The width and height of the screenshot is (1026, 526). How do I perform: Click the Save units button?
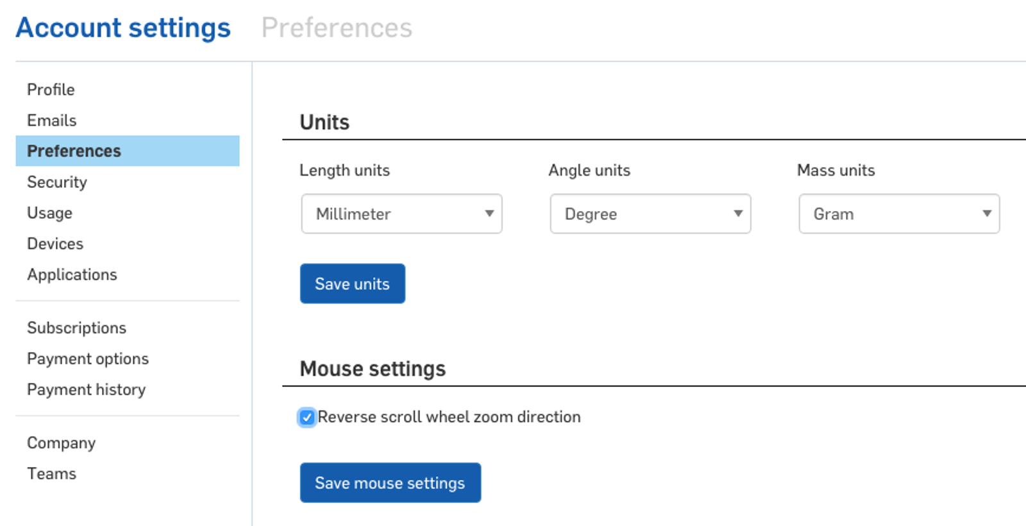352,284
